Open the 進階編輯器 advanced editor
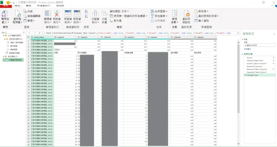Viewport: 277px width, 147px height. coord(32,16)
